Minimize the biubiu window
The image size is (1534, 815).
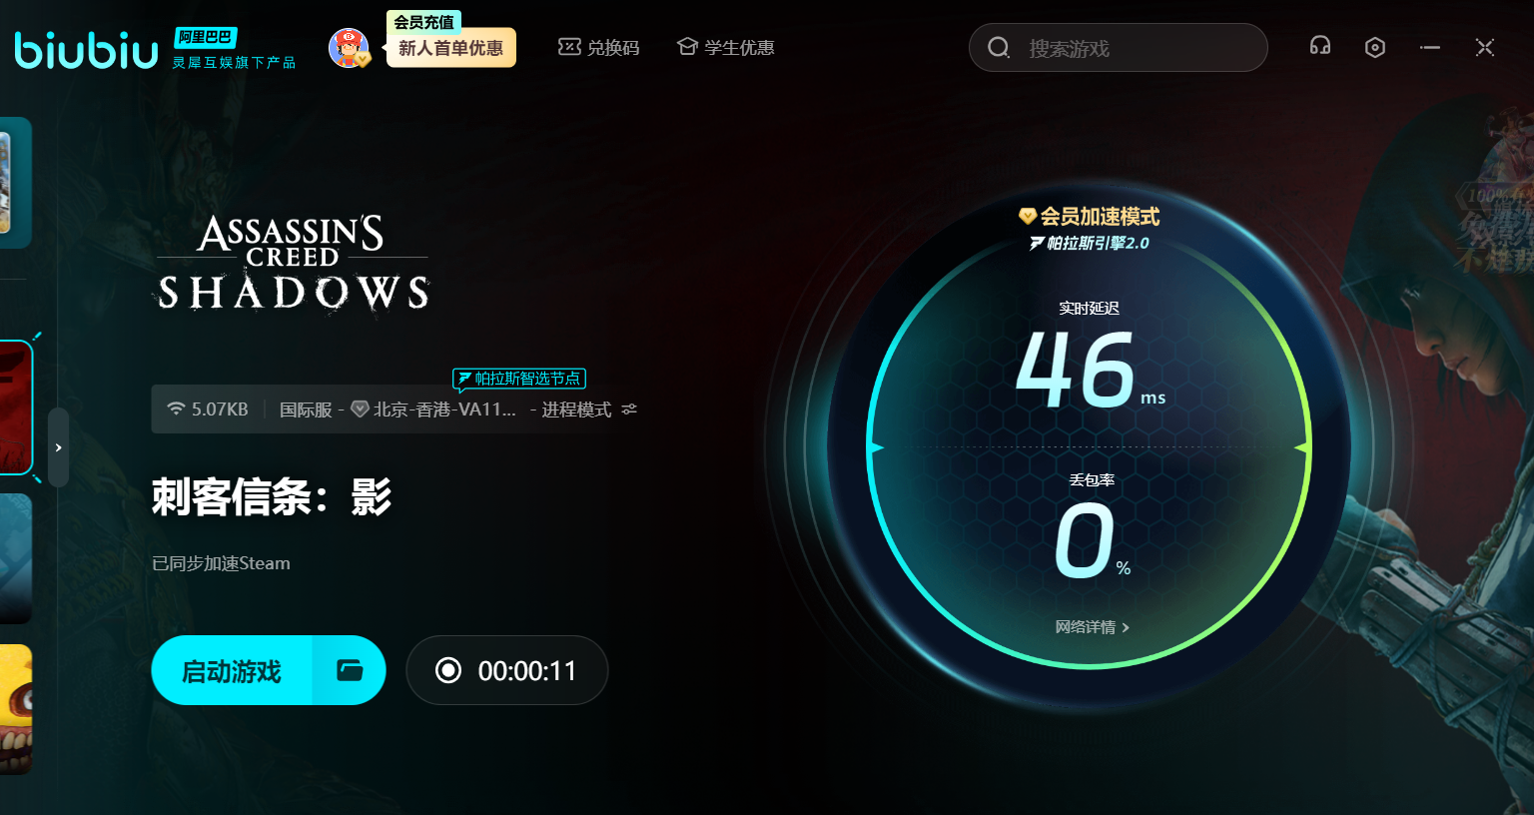click(1430, 47)
